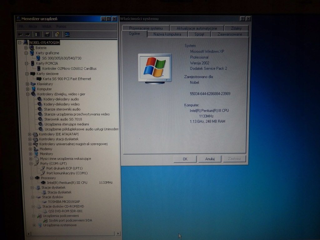Image resolution: width=320 pixels, height=240 pixels.
Task: Collapse Kontrolery dźwięku, wideo i gier node
Action: pyautogui.click(x=28, y=94)
